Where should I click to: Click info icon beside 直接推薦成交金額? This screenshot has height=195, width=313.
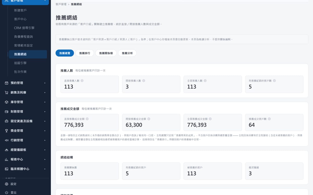click(87, 119)
